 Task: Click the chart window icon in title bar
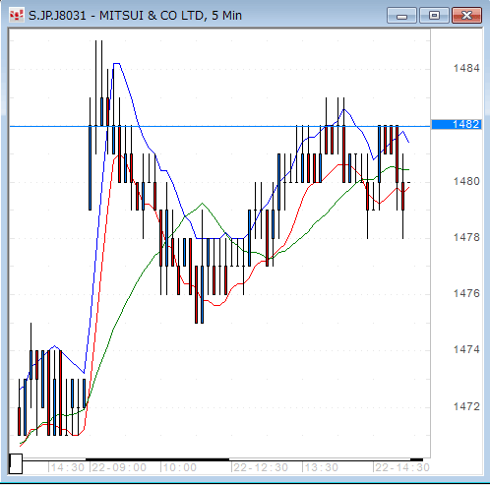tap(17, 15)
